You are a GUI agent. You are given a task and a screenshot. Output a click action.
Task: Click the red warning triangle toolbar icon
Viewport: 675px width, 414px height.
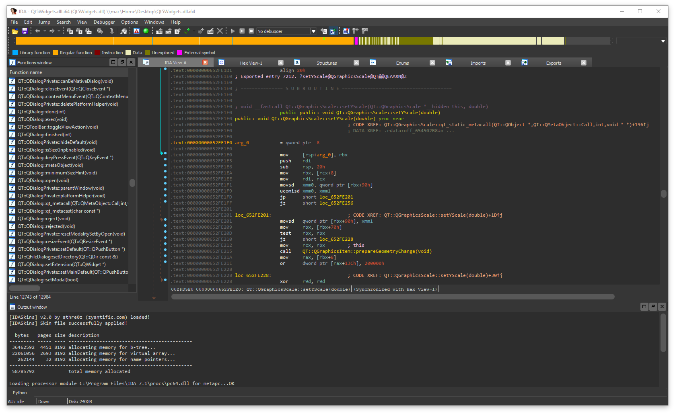pos(137,31)
